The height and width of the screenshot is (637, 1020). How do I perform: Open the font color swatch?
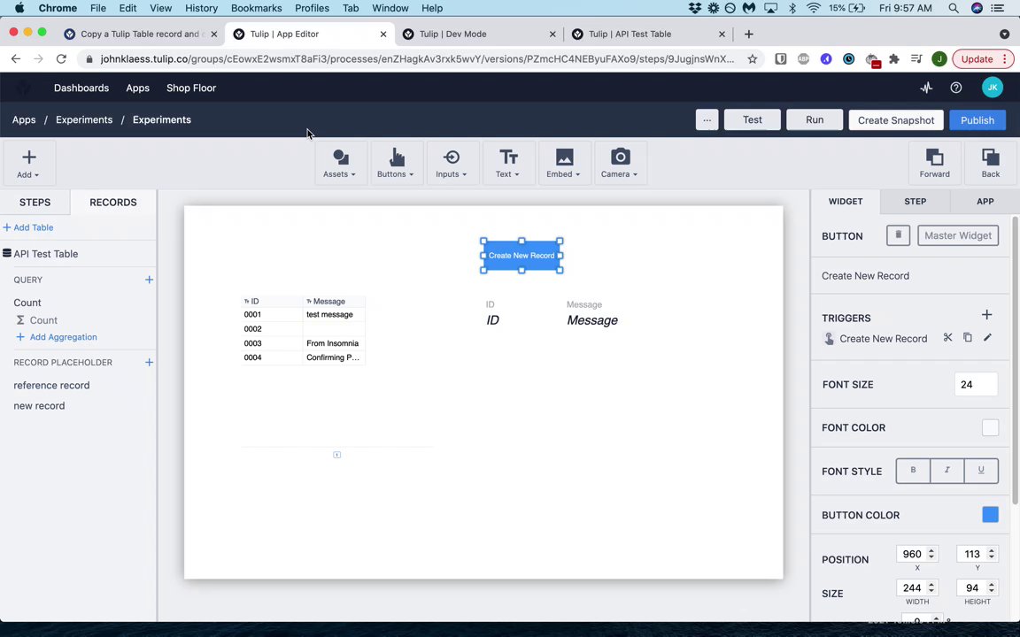click(990, 427)
